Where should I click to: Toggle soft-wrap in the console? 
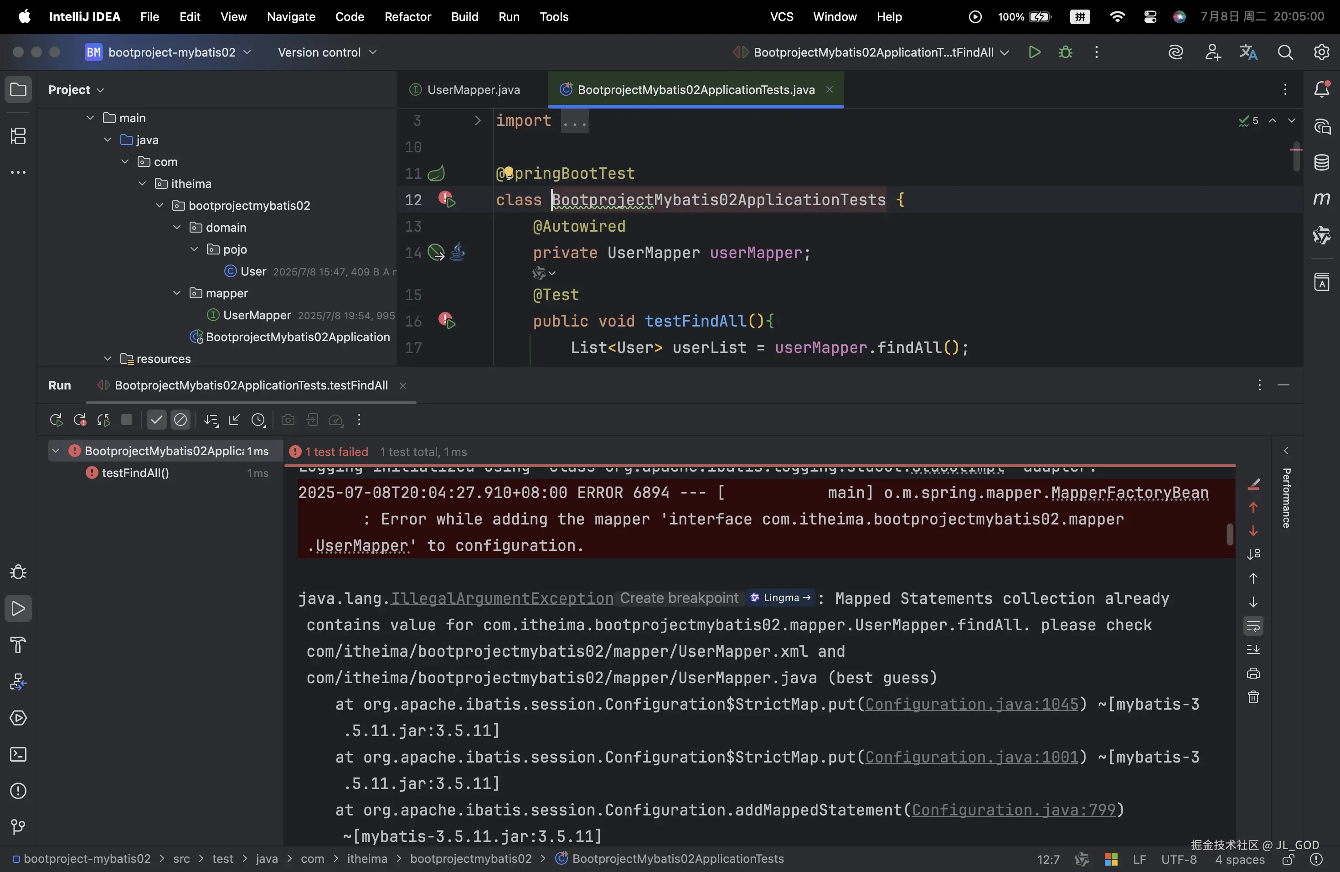tap(1253, 626)
